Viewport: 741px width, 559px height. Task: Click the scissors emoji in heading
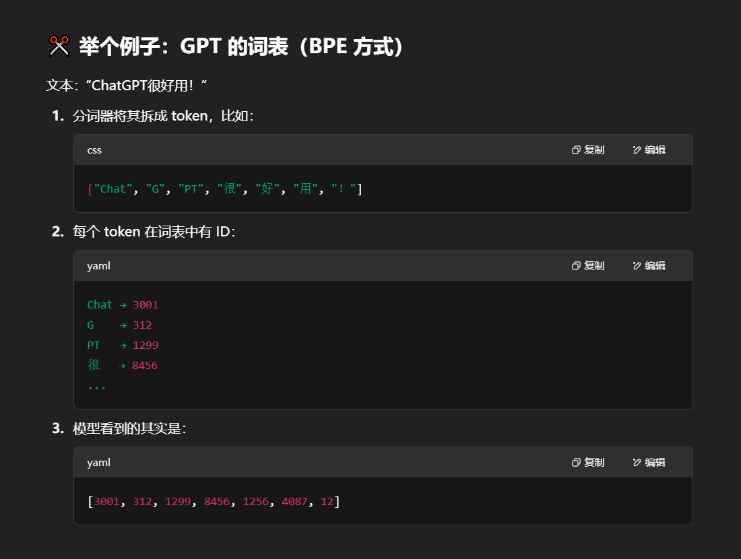pos(59,46)
